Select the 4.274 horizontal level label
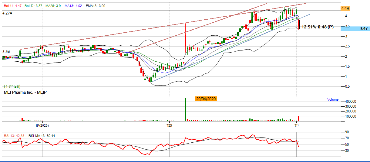This screenshot has width=370, height=162. pos(7,13)
